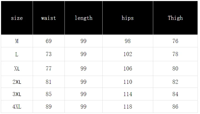Image resolution: width=200 pixels, height=114 pixels.
Task: Select hips value 106 in XL row
Action: [x=128, y=69]
